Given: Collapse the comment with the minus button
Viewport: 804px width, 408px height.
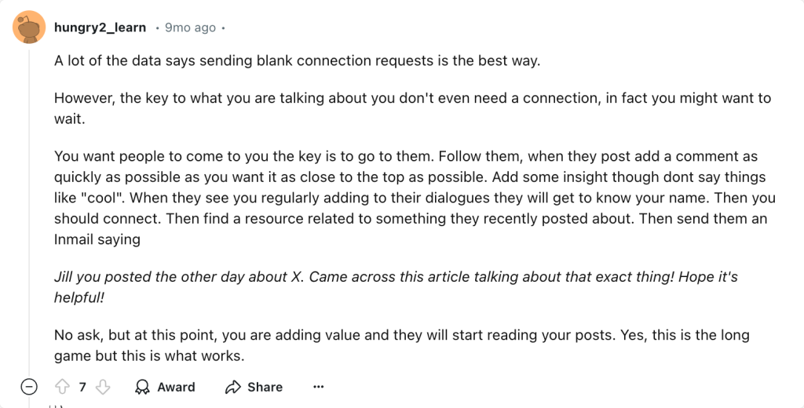Looking at the screenshot, I should tap(29, 387).
